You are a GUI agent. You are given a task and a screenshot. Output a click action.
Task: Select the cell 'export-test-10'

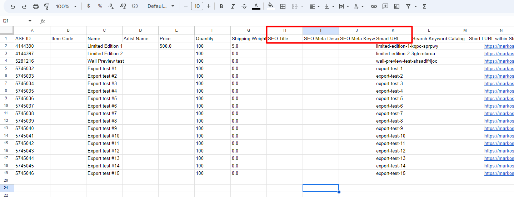click(393, 136)
